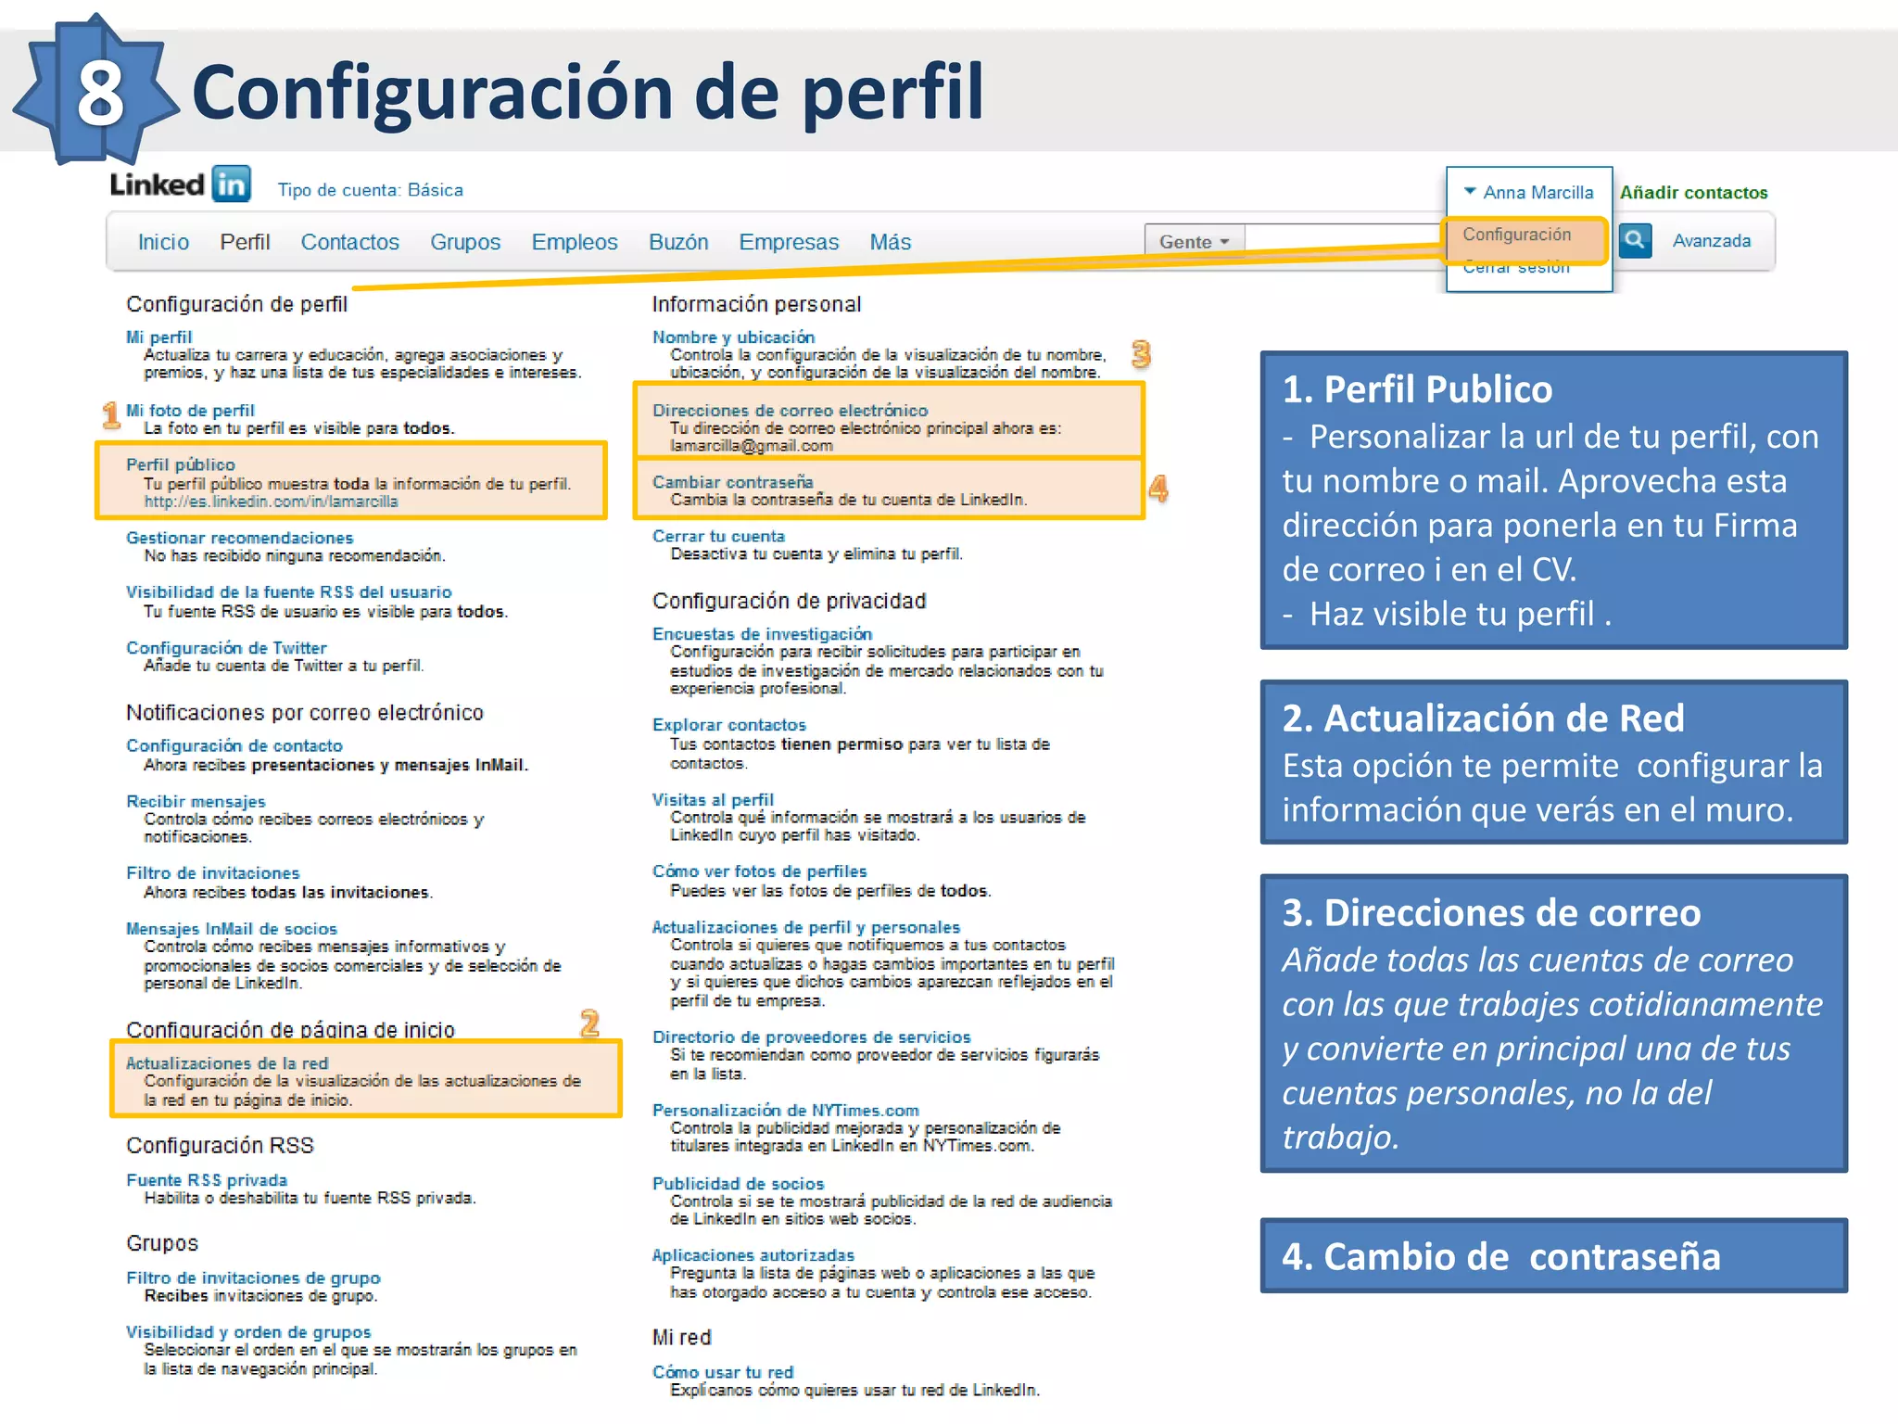Open Filtro de invitaciones de grupo link

tap(253, 1278)
